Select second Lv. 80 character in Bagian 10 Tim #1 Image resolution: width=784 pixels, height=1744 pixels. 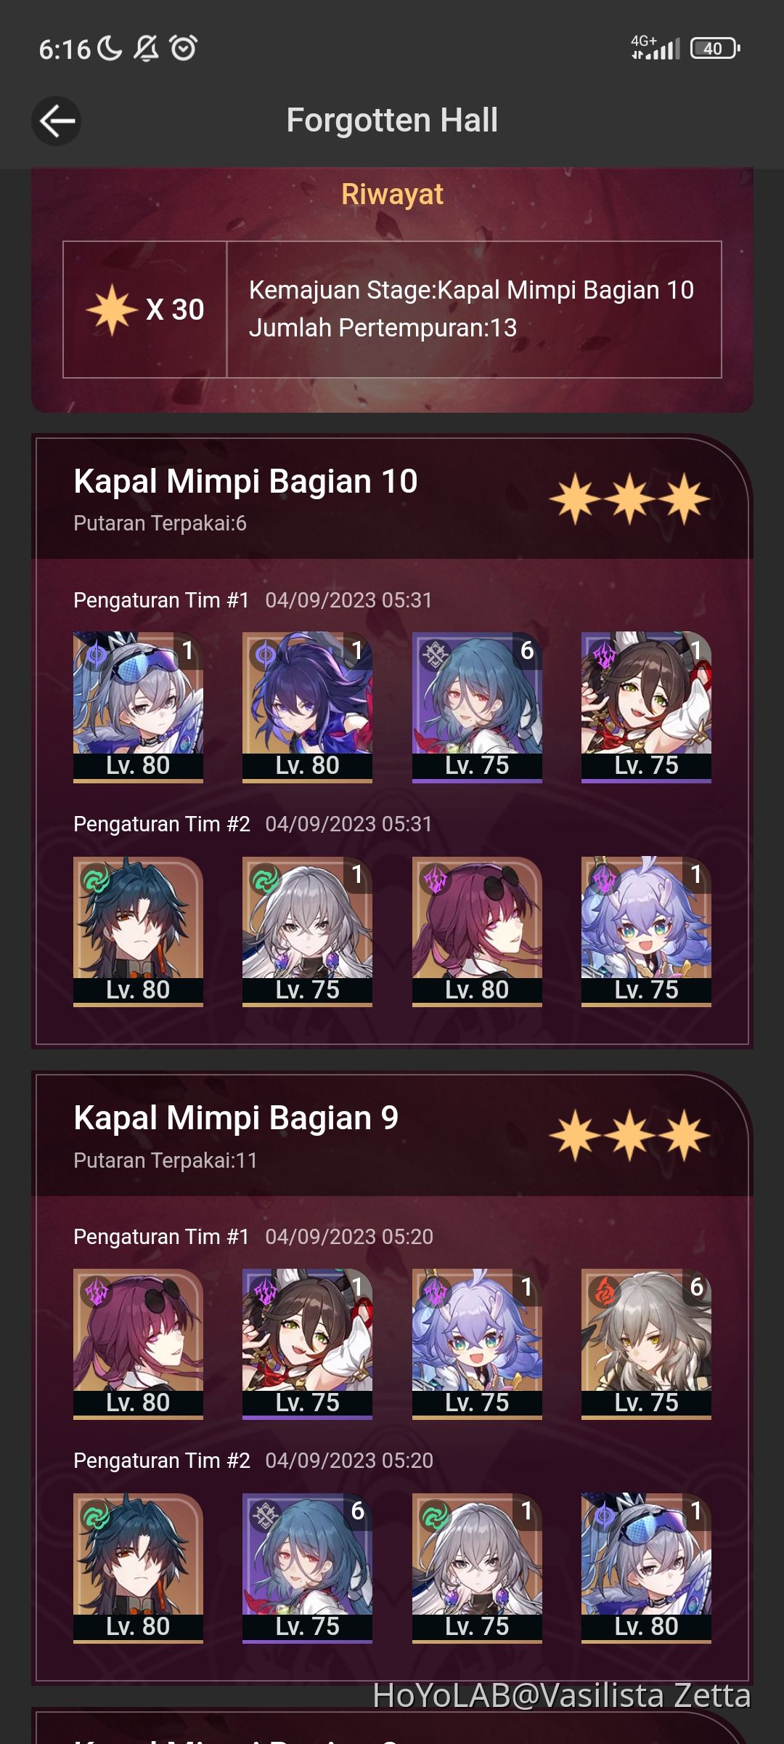[x=307, y=707]
